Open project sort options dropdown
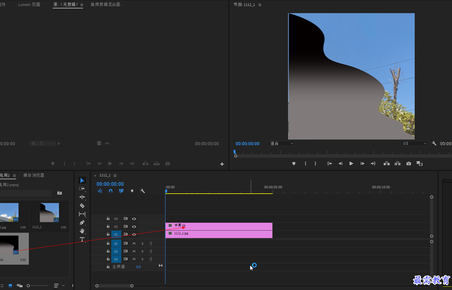This screenshot has height=290, width=452. [x=59, y=286]
